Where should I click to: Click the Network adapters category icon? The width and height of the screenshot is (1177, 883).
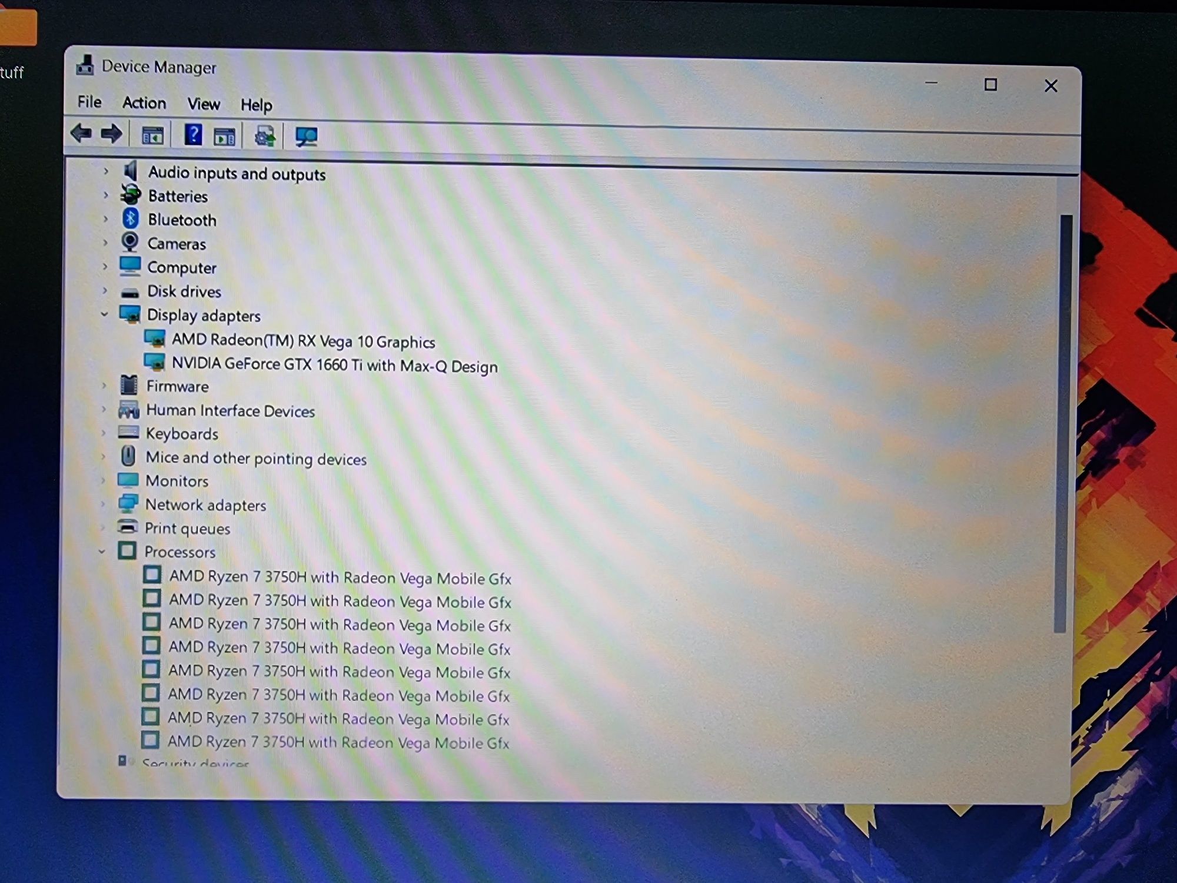point(127,503)
